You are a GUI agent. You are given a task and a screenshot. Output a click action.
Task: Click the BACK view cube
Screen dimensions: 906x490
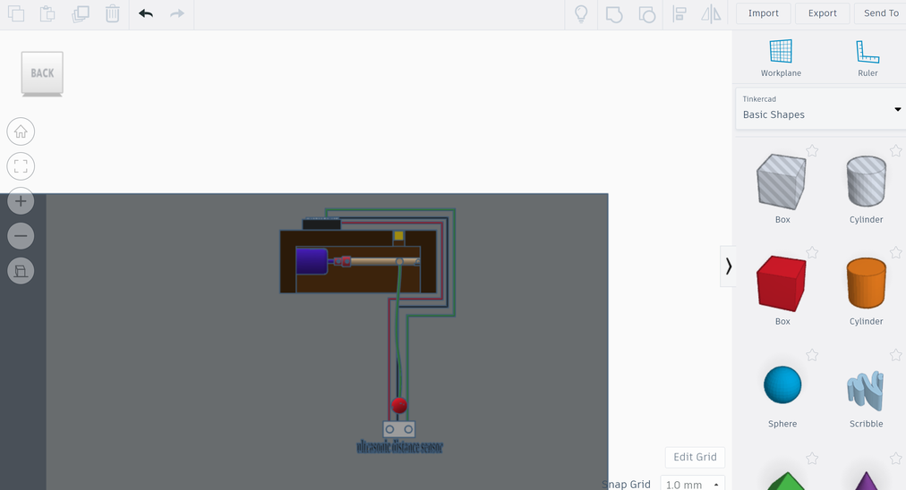[x=42, y=73]
